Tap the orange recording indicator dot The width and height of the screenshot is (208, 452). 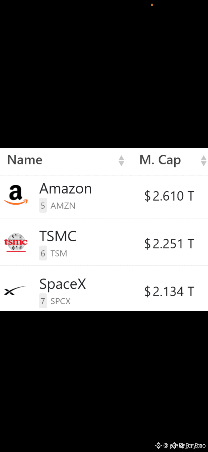[x=152, y=5]
